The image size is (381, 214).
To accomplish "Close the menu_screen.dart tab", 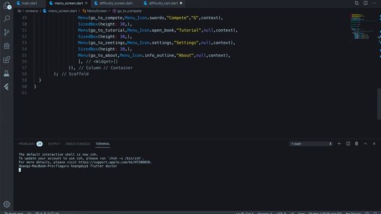I will (86, 3).
